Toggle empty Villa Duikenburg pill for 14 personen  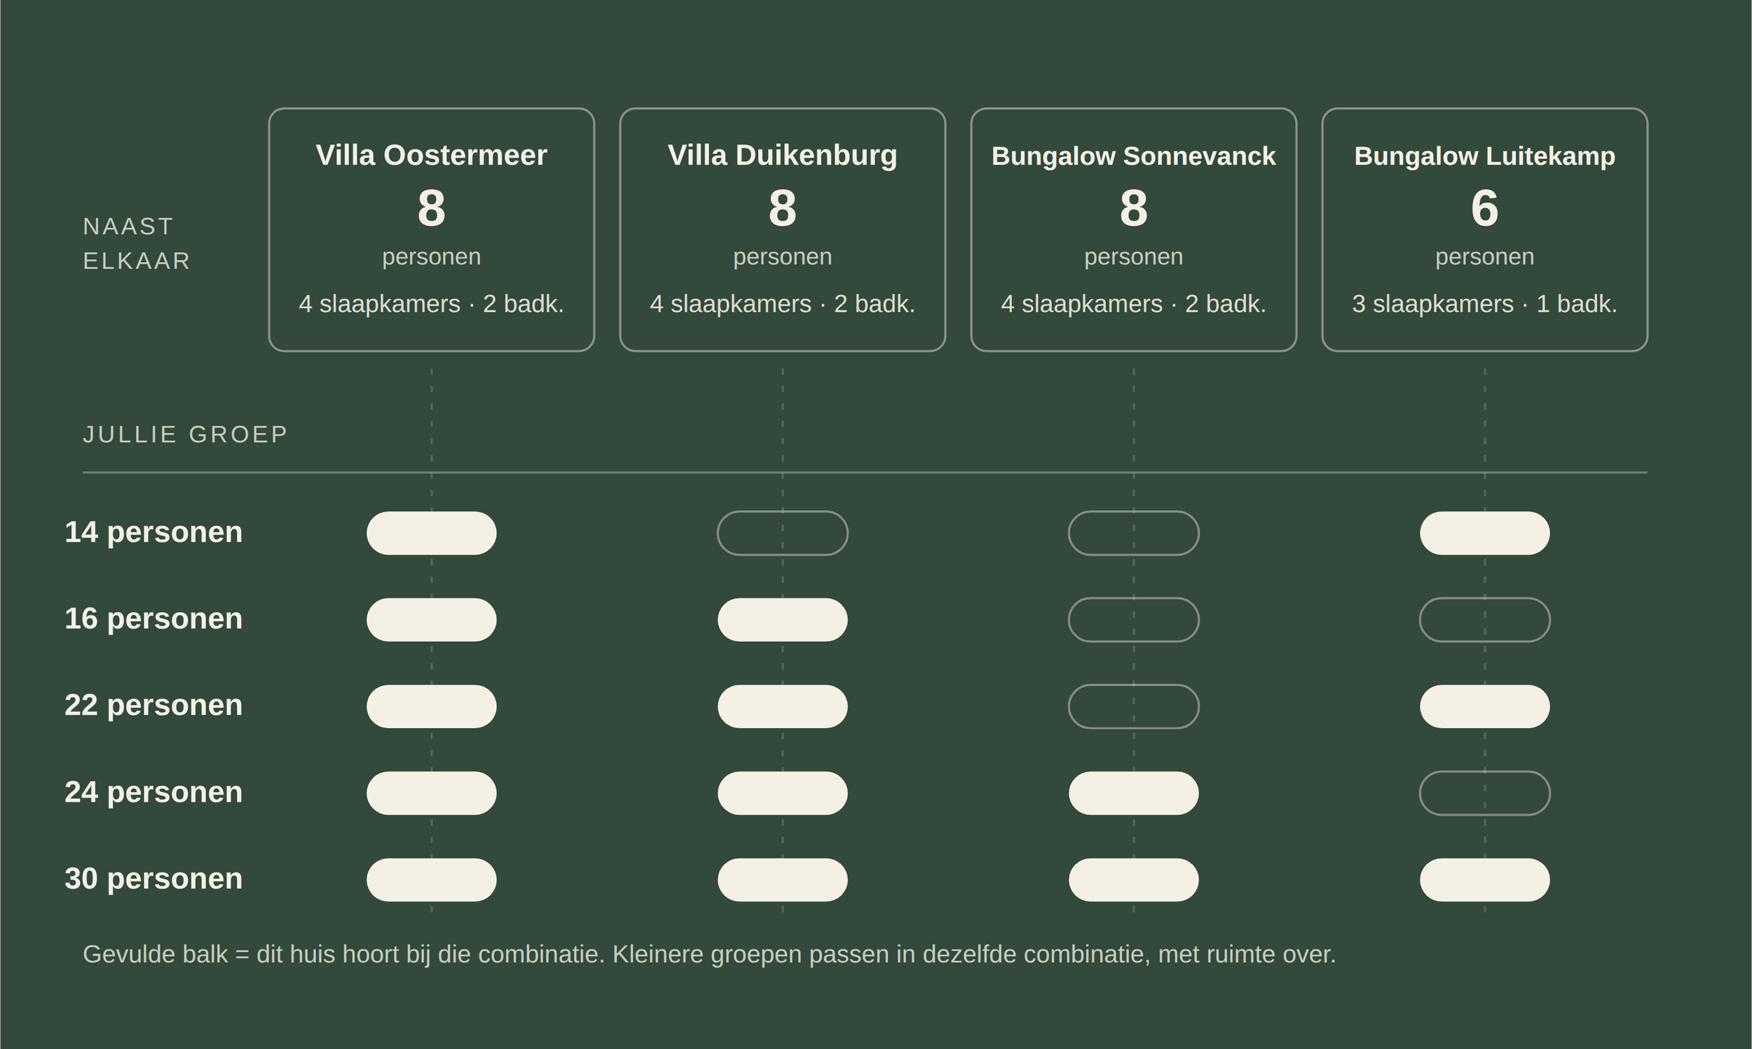(782, 533)
